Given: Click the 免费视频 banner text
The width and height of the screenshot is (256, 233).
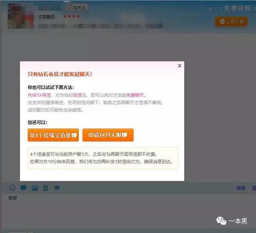Looking at the screenshot, I should coord(237,8).
